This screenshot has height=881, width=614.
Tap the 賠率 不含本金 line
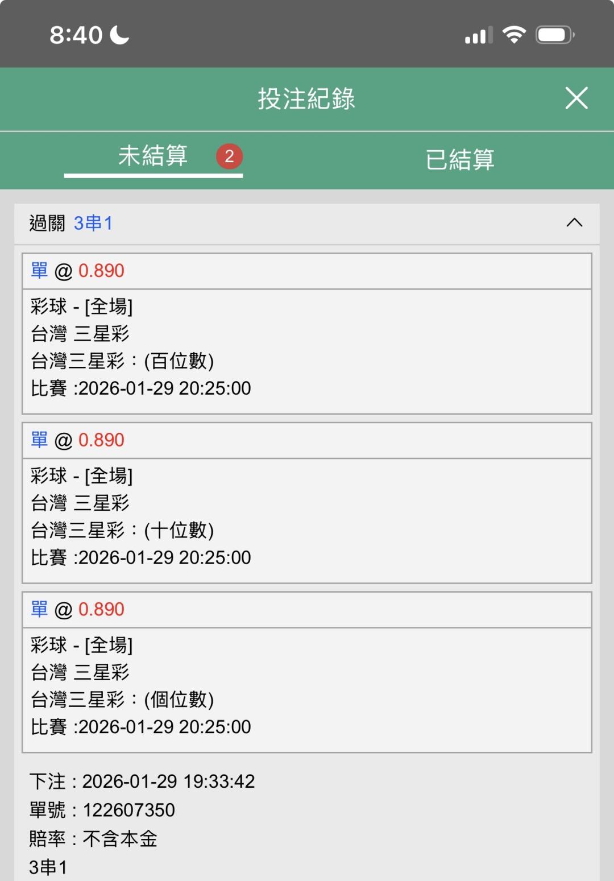point(94,839)
